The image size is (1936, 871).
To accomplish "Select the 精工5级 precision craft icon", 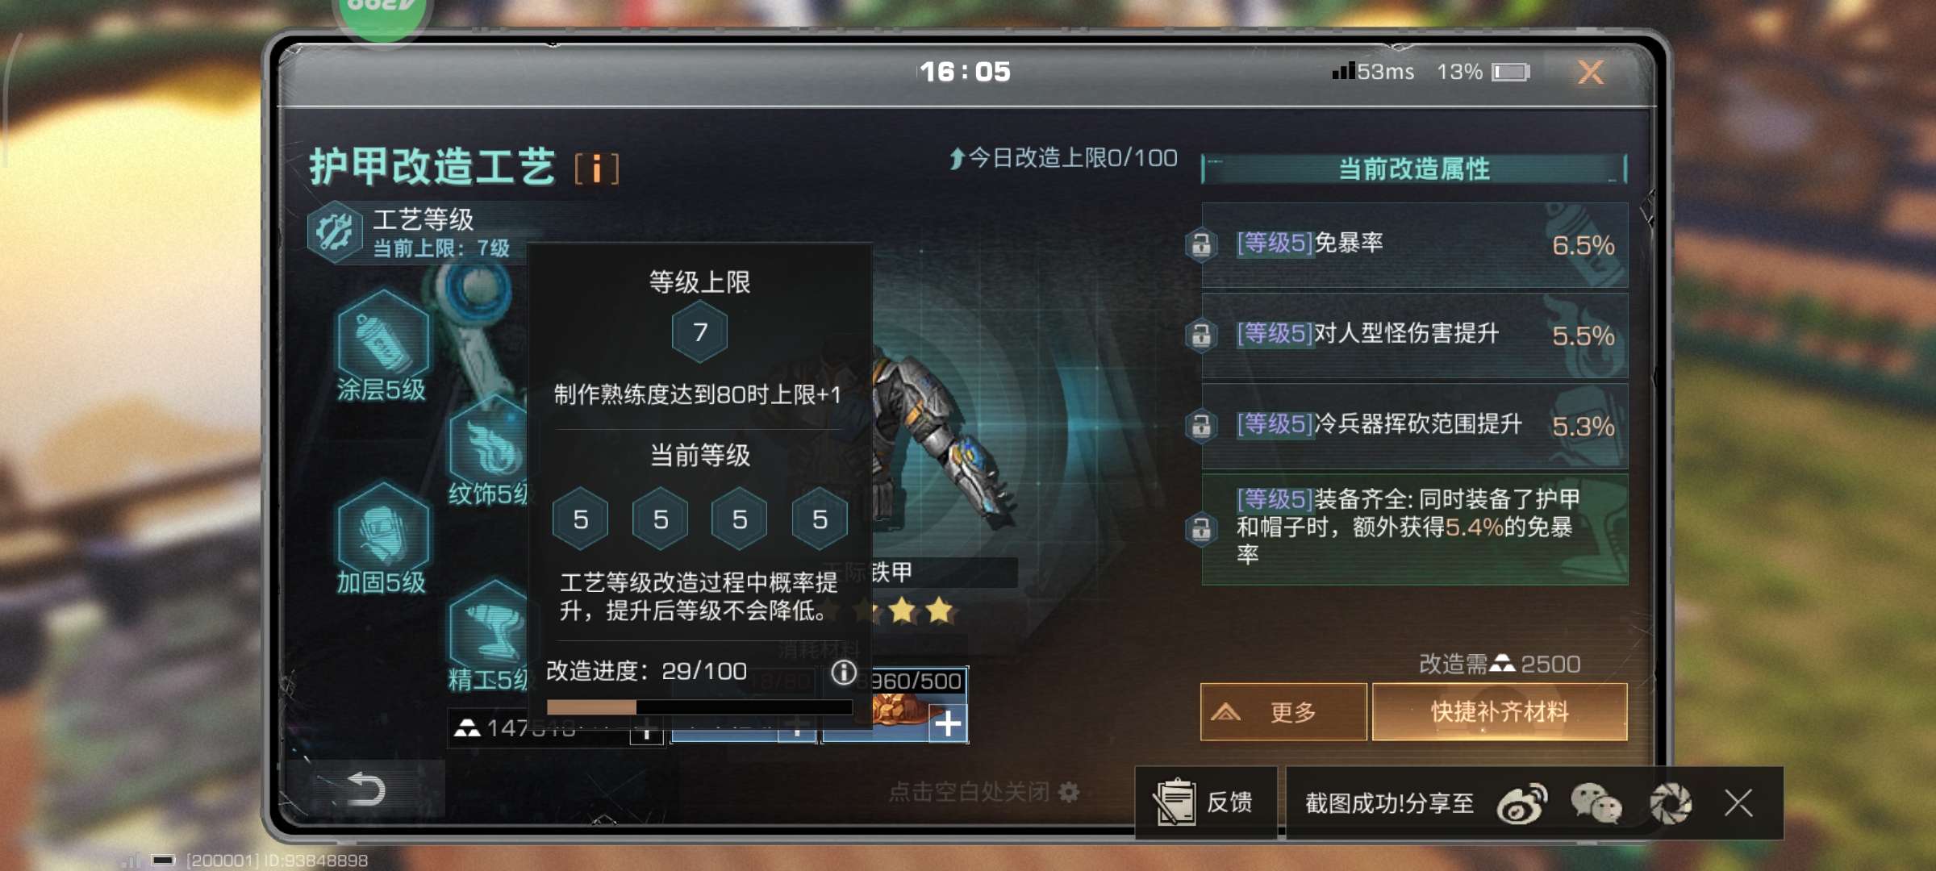I will pos(489,629).
